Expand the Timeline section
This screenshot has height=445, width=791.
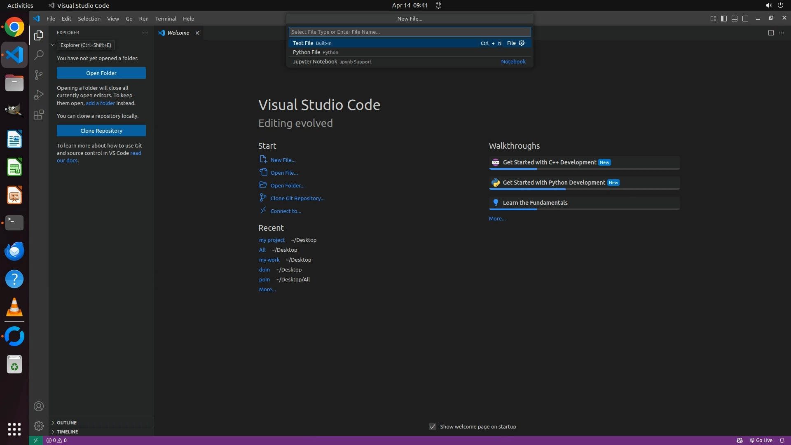[67, 431]
